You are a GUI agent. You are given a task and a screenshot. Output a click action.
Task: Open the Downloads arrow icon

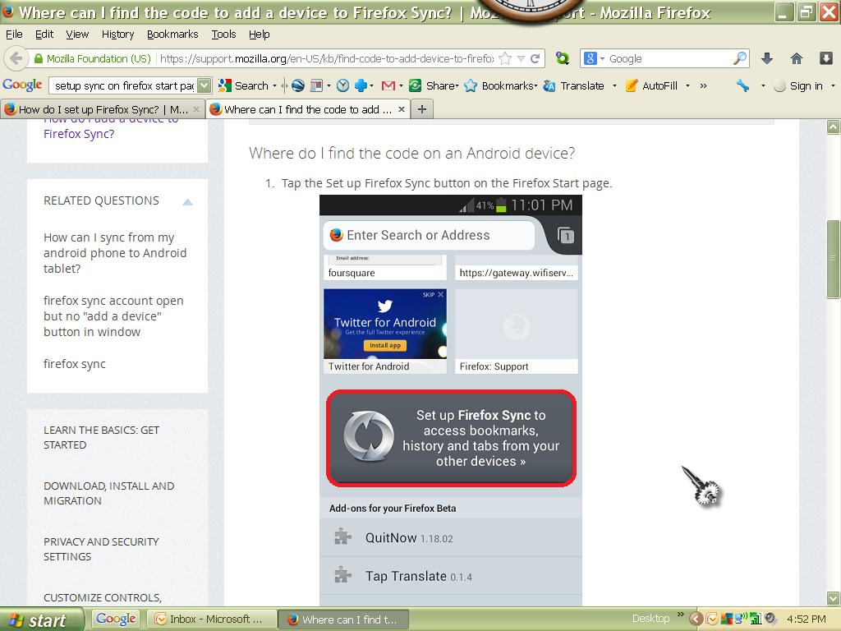[767, 58]
